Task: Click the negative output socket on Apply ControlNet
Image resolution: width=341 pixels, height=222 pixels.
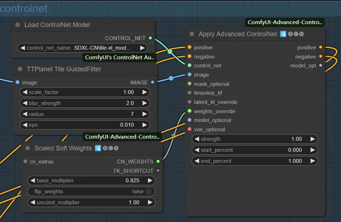Action: coord(320,56)
